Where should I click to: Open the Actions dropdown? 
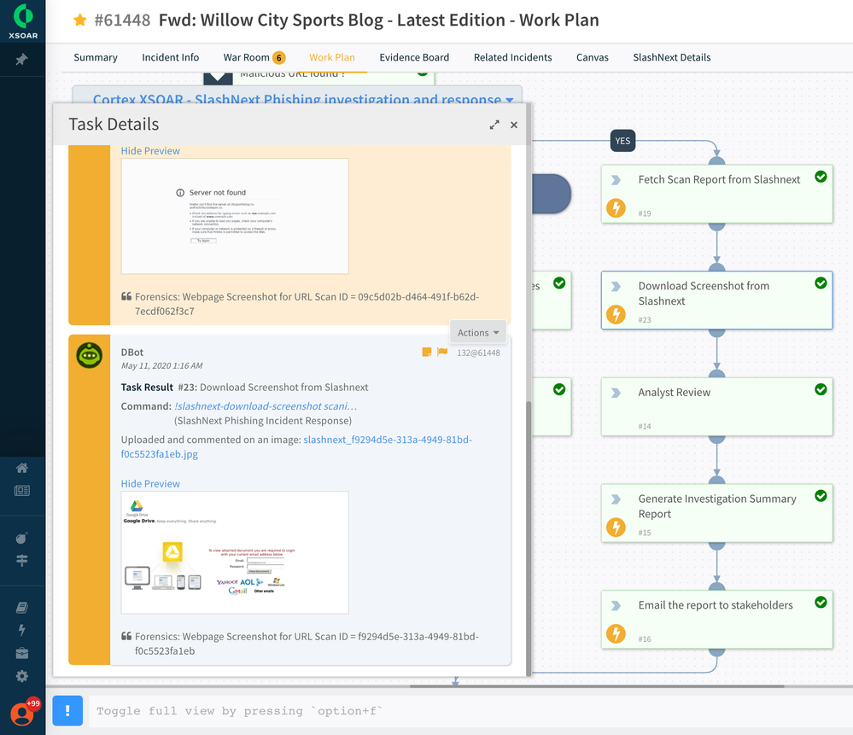478,332
